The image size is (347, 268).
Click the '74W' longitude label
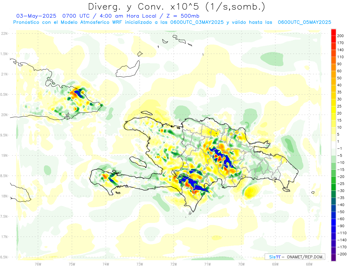(106, 264)
